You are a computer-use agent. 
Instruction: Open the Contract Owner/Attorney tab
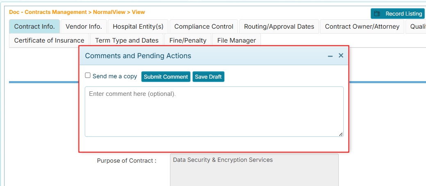coord(362,27)
